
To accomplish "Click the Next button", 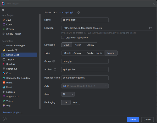I will 133,120.
